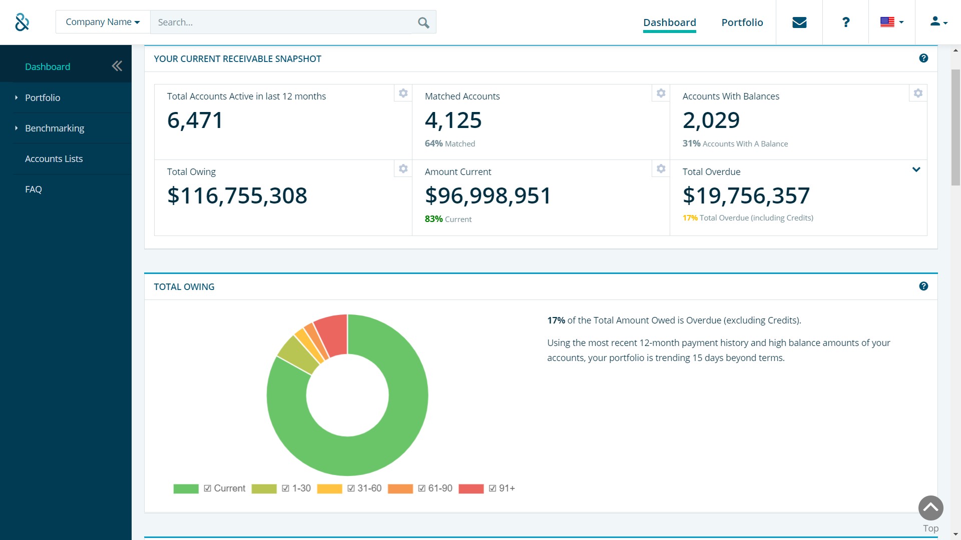Click the ampersand logo icon
The height and width of the screenshot is (540, 961).
pyautogui.click(x=22, y=22)
